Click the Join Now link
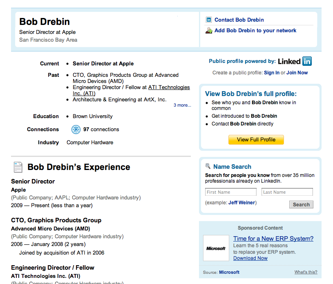Screen dimensions: 333x284 pyautogui.click(x=297, y=73)
